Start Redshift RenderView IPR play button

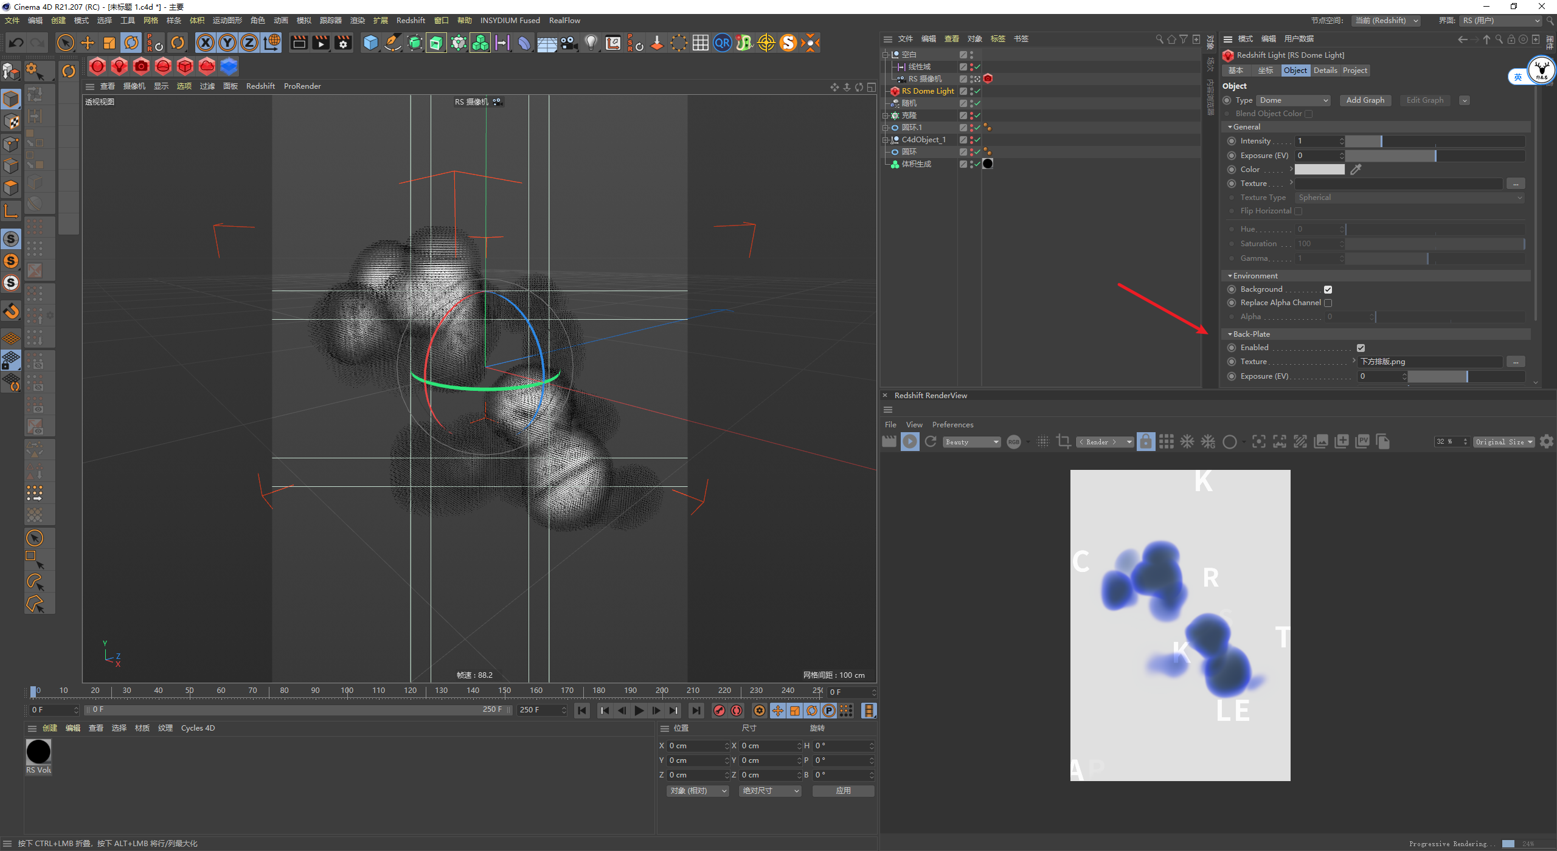pos(910,442)
